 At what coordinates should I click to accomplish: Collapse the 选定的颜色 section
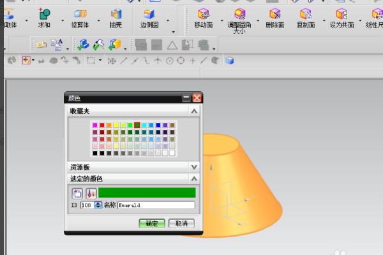click(194, 178)
